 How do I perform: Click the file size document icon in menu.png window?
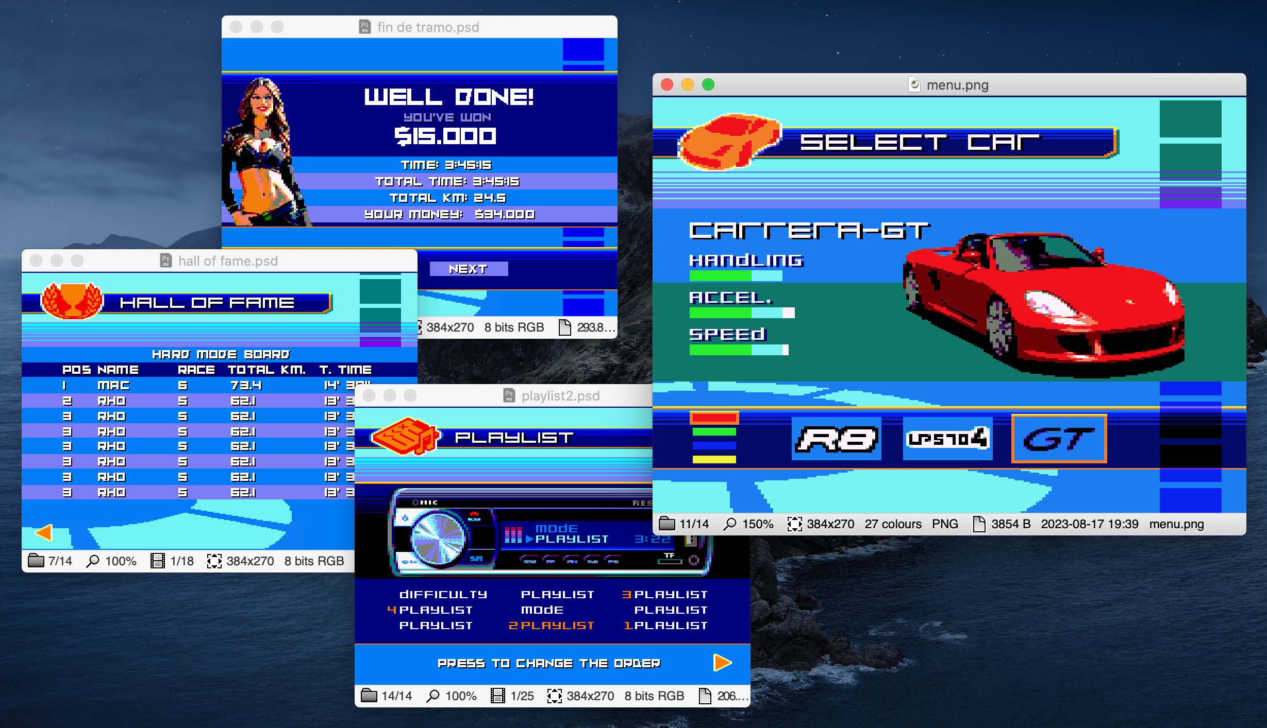979,524
